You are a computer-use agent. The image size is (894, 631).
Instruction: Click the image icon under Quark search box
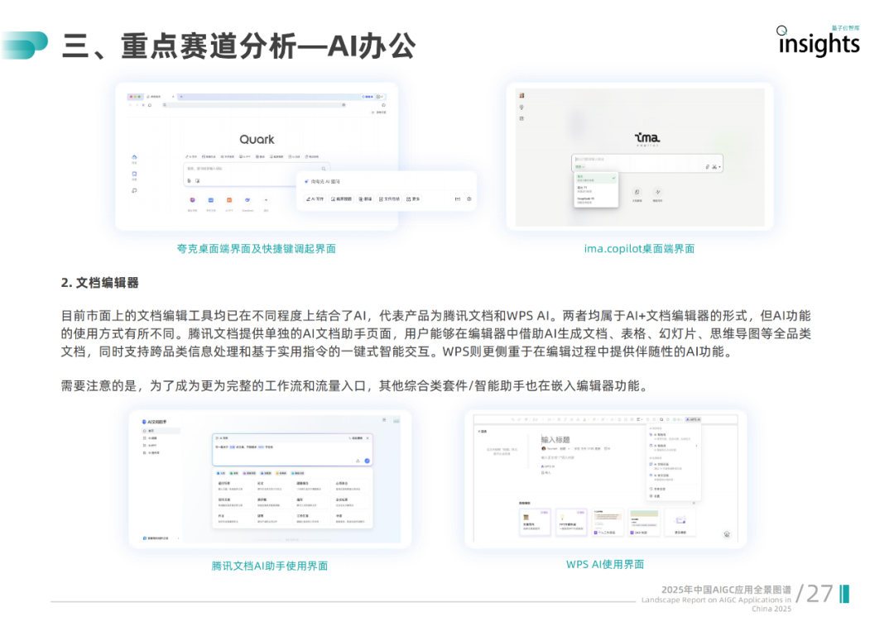tap(197, 180)
